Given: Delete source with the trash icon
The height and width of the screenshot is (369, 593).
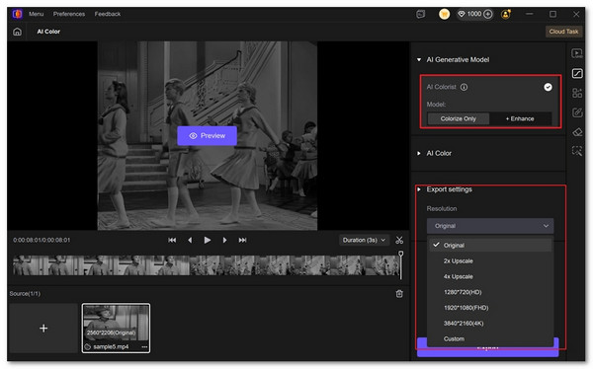Looking at the screenshot, I should [399, 294].
